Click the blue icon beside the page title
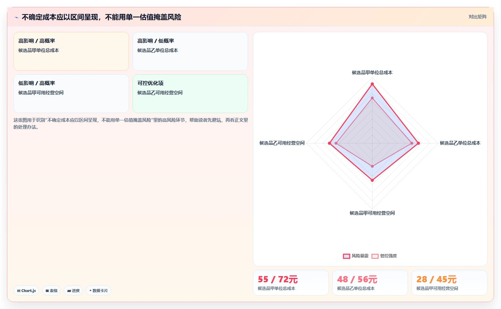Image resolution: width=501 pixels, height=309 pixels. [16, 17]
